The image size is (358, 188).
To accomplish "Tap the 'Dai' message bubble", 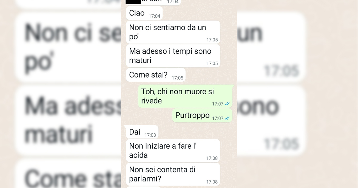I will [x=142, y=132].
